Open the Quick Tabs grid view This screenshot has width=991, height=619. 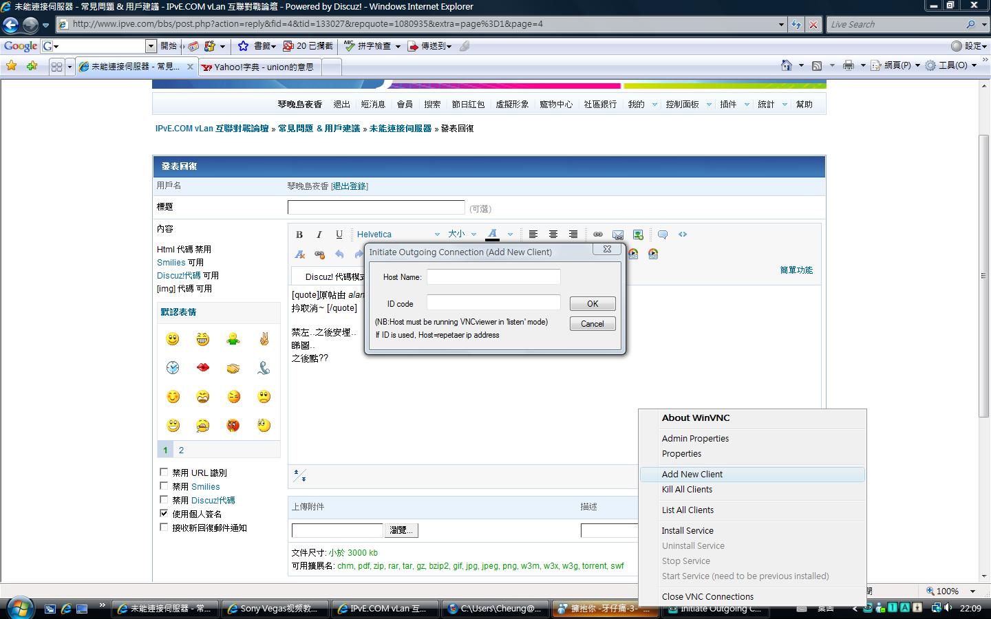[56, 67]
